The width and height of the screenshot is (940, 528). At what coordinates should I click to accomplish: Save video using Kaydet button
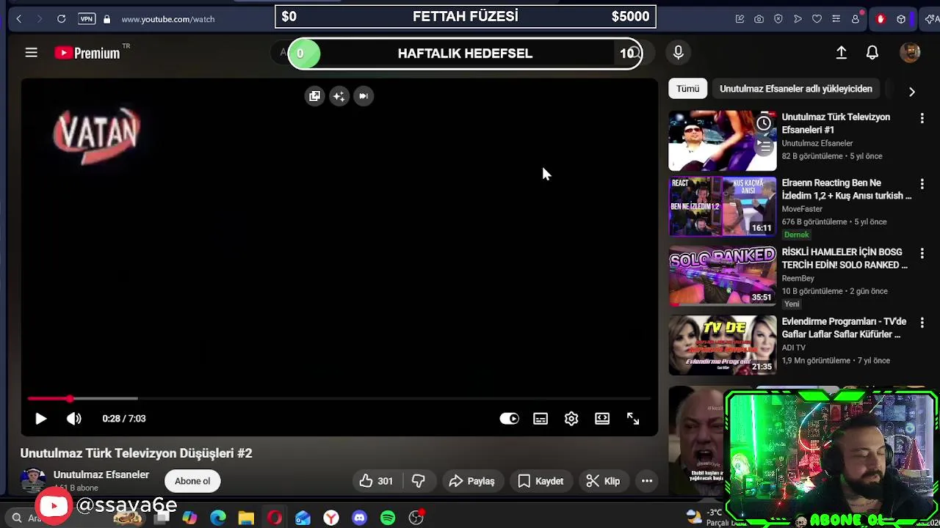click(540, 481)
